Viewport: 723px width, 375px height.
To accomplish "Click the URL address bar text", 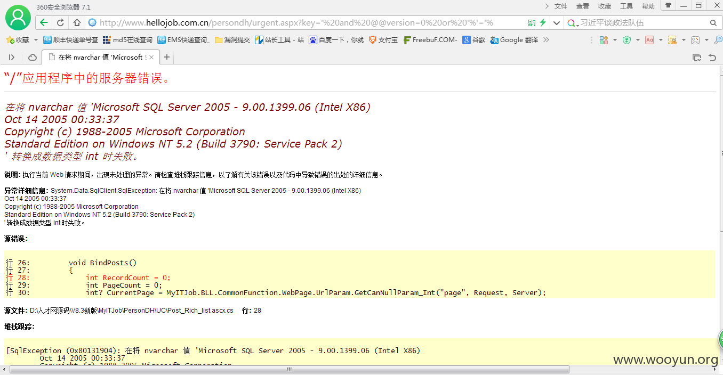I will [x=296, y=23].
